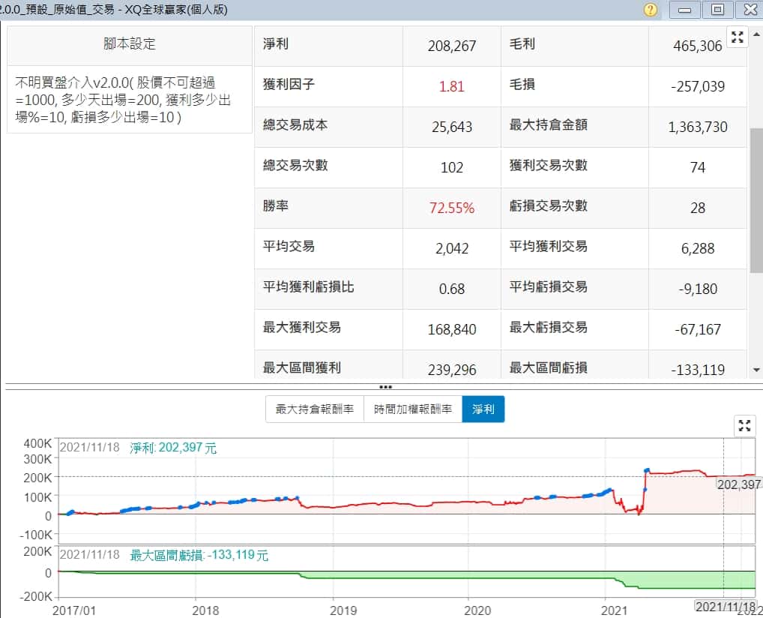Click the statistics table vertical scrollbar thumb

[x=756, y=199]
